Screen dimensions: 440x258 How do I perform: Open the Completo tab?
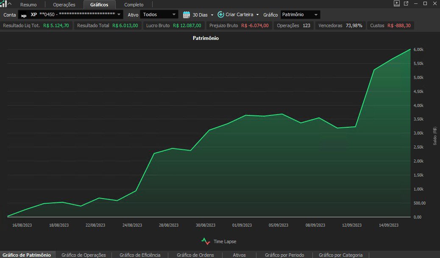[134, 5]
